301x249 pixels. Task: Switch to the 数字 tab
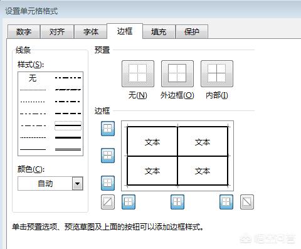click(24, 32)
